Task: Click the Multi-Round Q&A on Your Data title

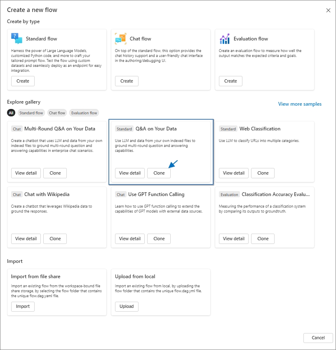Action: 60,129
